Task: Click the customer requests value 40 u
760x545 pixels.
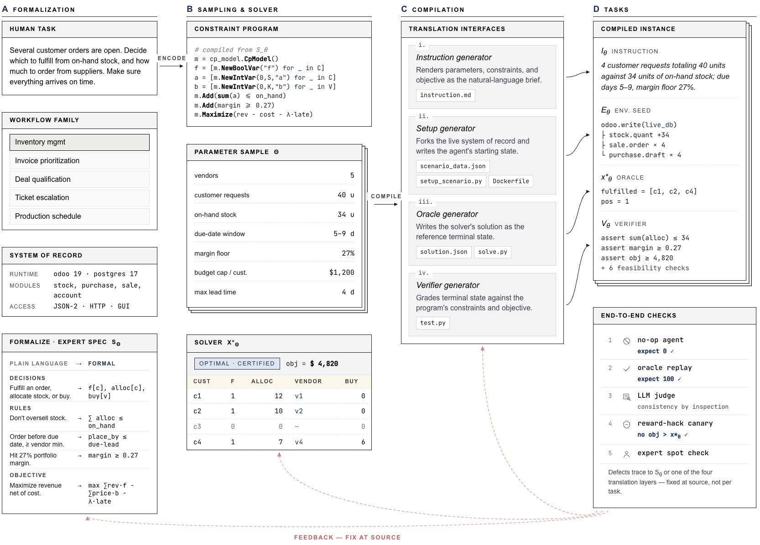Action: click(x=346, y=195)
